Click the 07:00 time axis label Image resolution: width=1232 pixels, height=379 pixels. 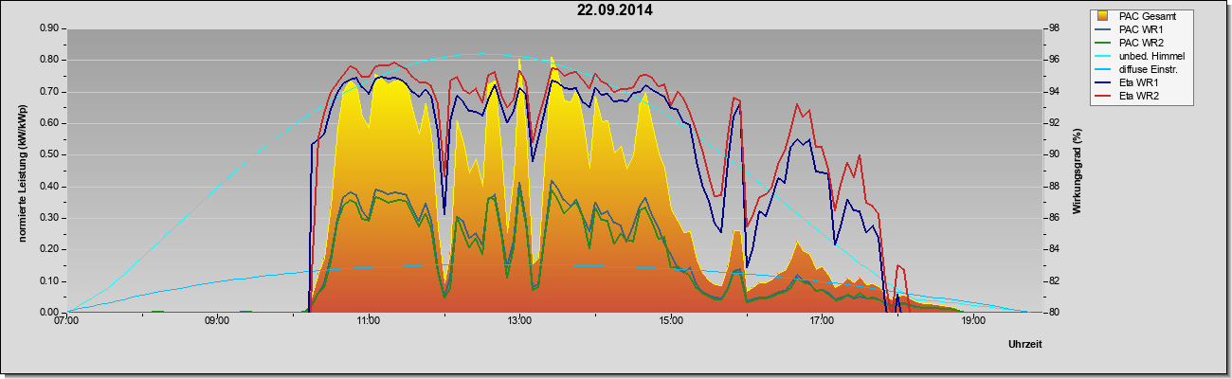[x=66, y=322]
